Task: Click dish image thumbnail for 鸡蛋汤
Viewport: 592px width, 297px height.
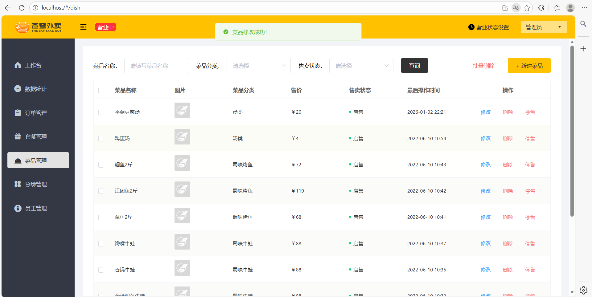Action: pos(182,137)
